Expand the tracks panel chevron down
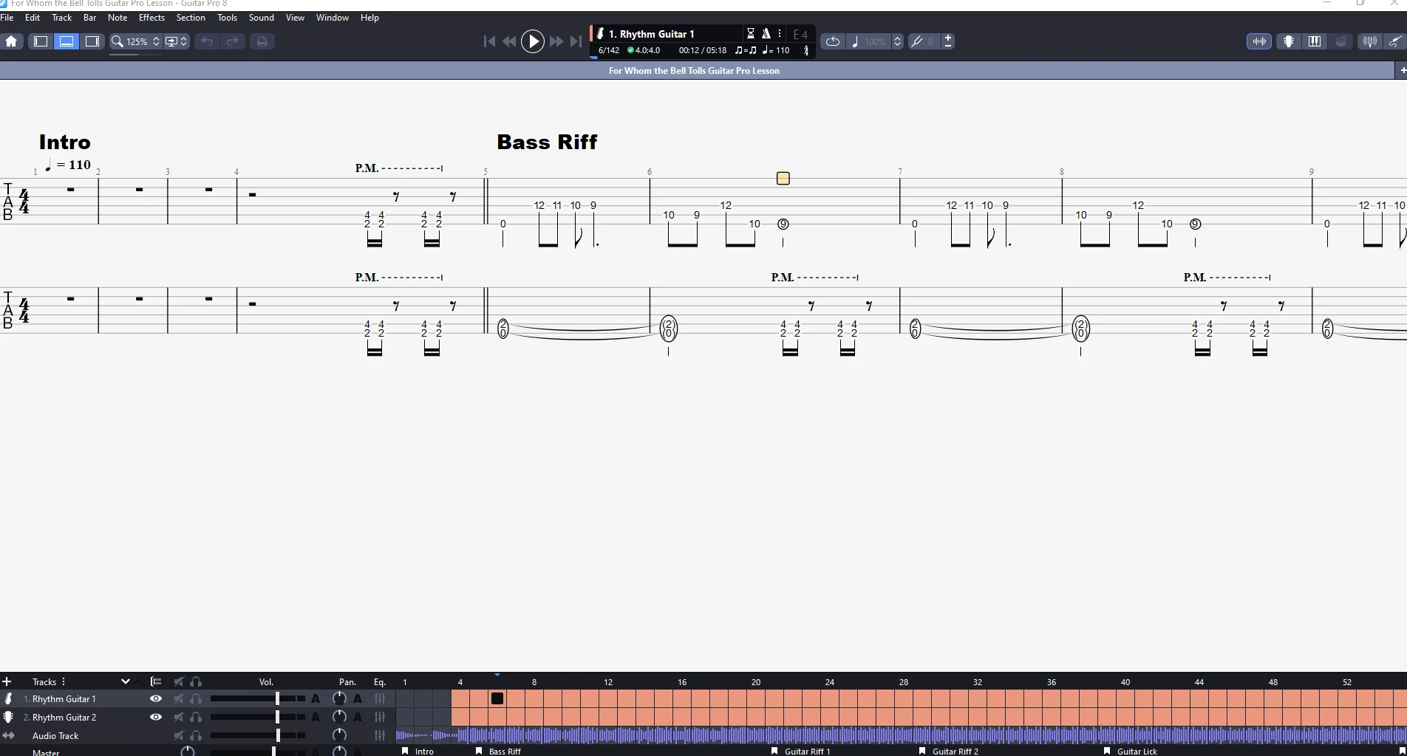 [x=125, y=681]
